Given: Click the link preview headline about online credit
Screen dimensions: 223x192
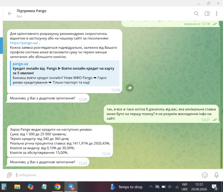Looking at the screenshot, I should pos(64,71).
